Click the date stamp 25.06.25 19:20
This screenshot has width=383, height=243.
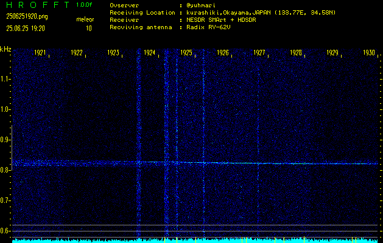(x=26, y=29)
